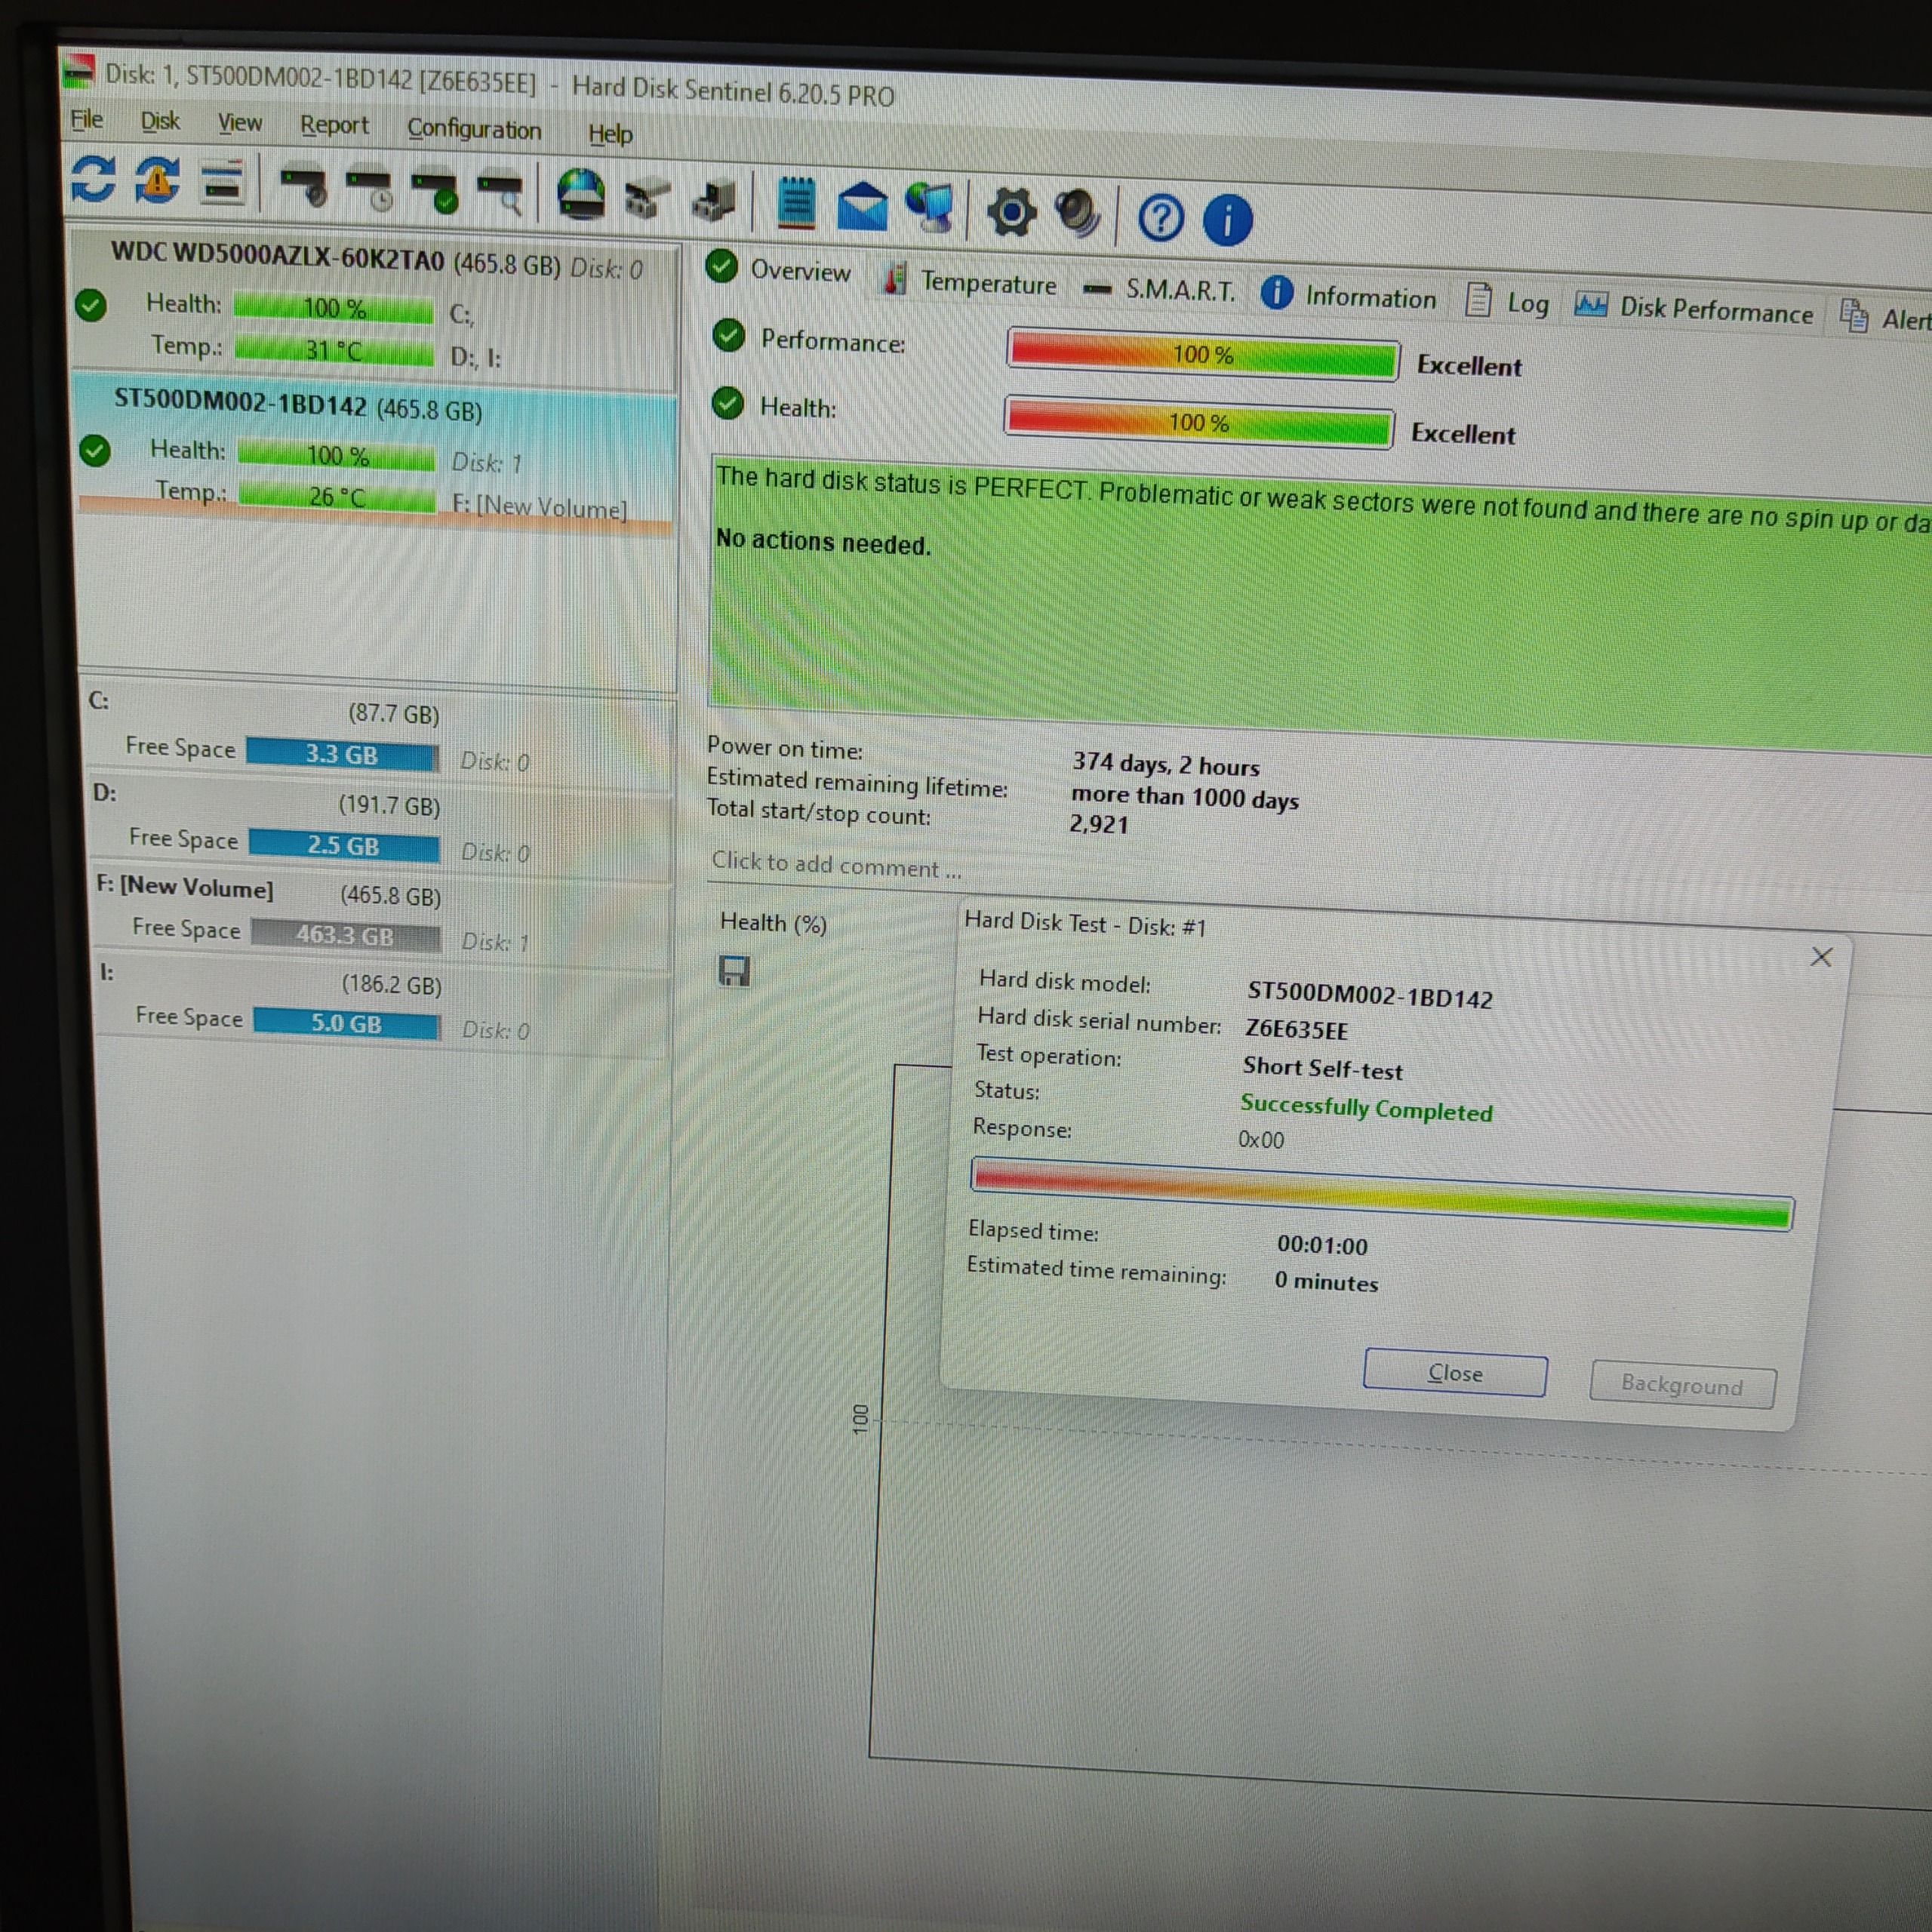Switch to the Information tab

(1349, 296)
